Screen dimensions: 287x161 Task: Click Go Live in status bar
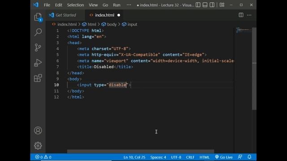coord(224,157)
